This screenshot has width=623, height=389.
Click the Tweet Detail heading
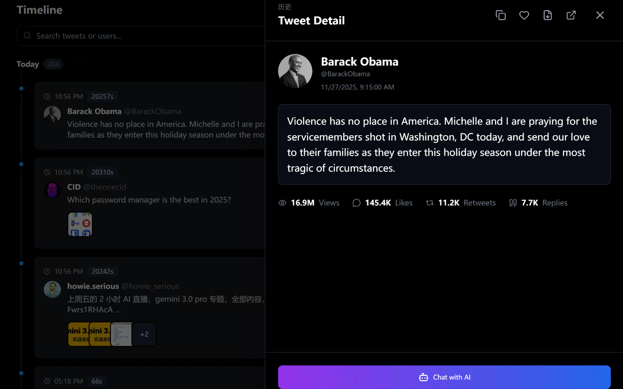[x=311, y=20]
